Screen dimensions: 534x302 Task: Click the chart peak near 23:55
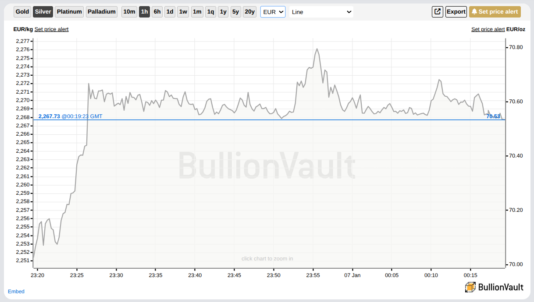[x=317, y=49]
